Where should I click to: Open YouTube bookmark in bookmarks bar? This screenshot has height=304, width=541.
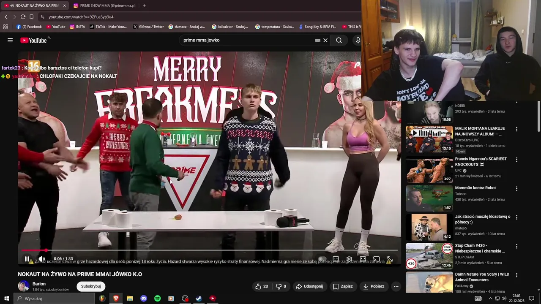56,27
